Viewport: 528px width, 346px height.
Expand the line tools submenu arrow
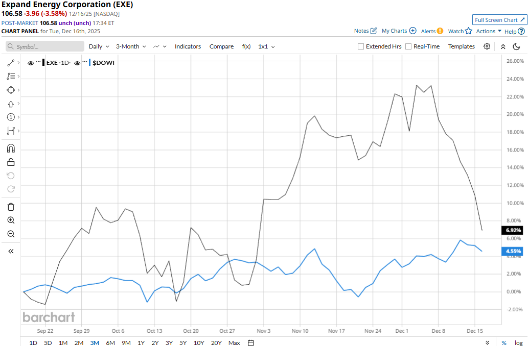[18, 63]
